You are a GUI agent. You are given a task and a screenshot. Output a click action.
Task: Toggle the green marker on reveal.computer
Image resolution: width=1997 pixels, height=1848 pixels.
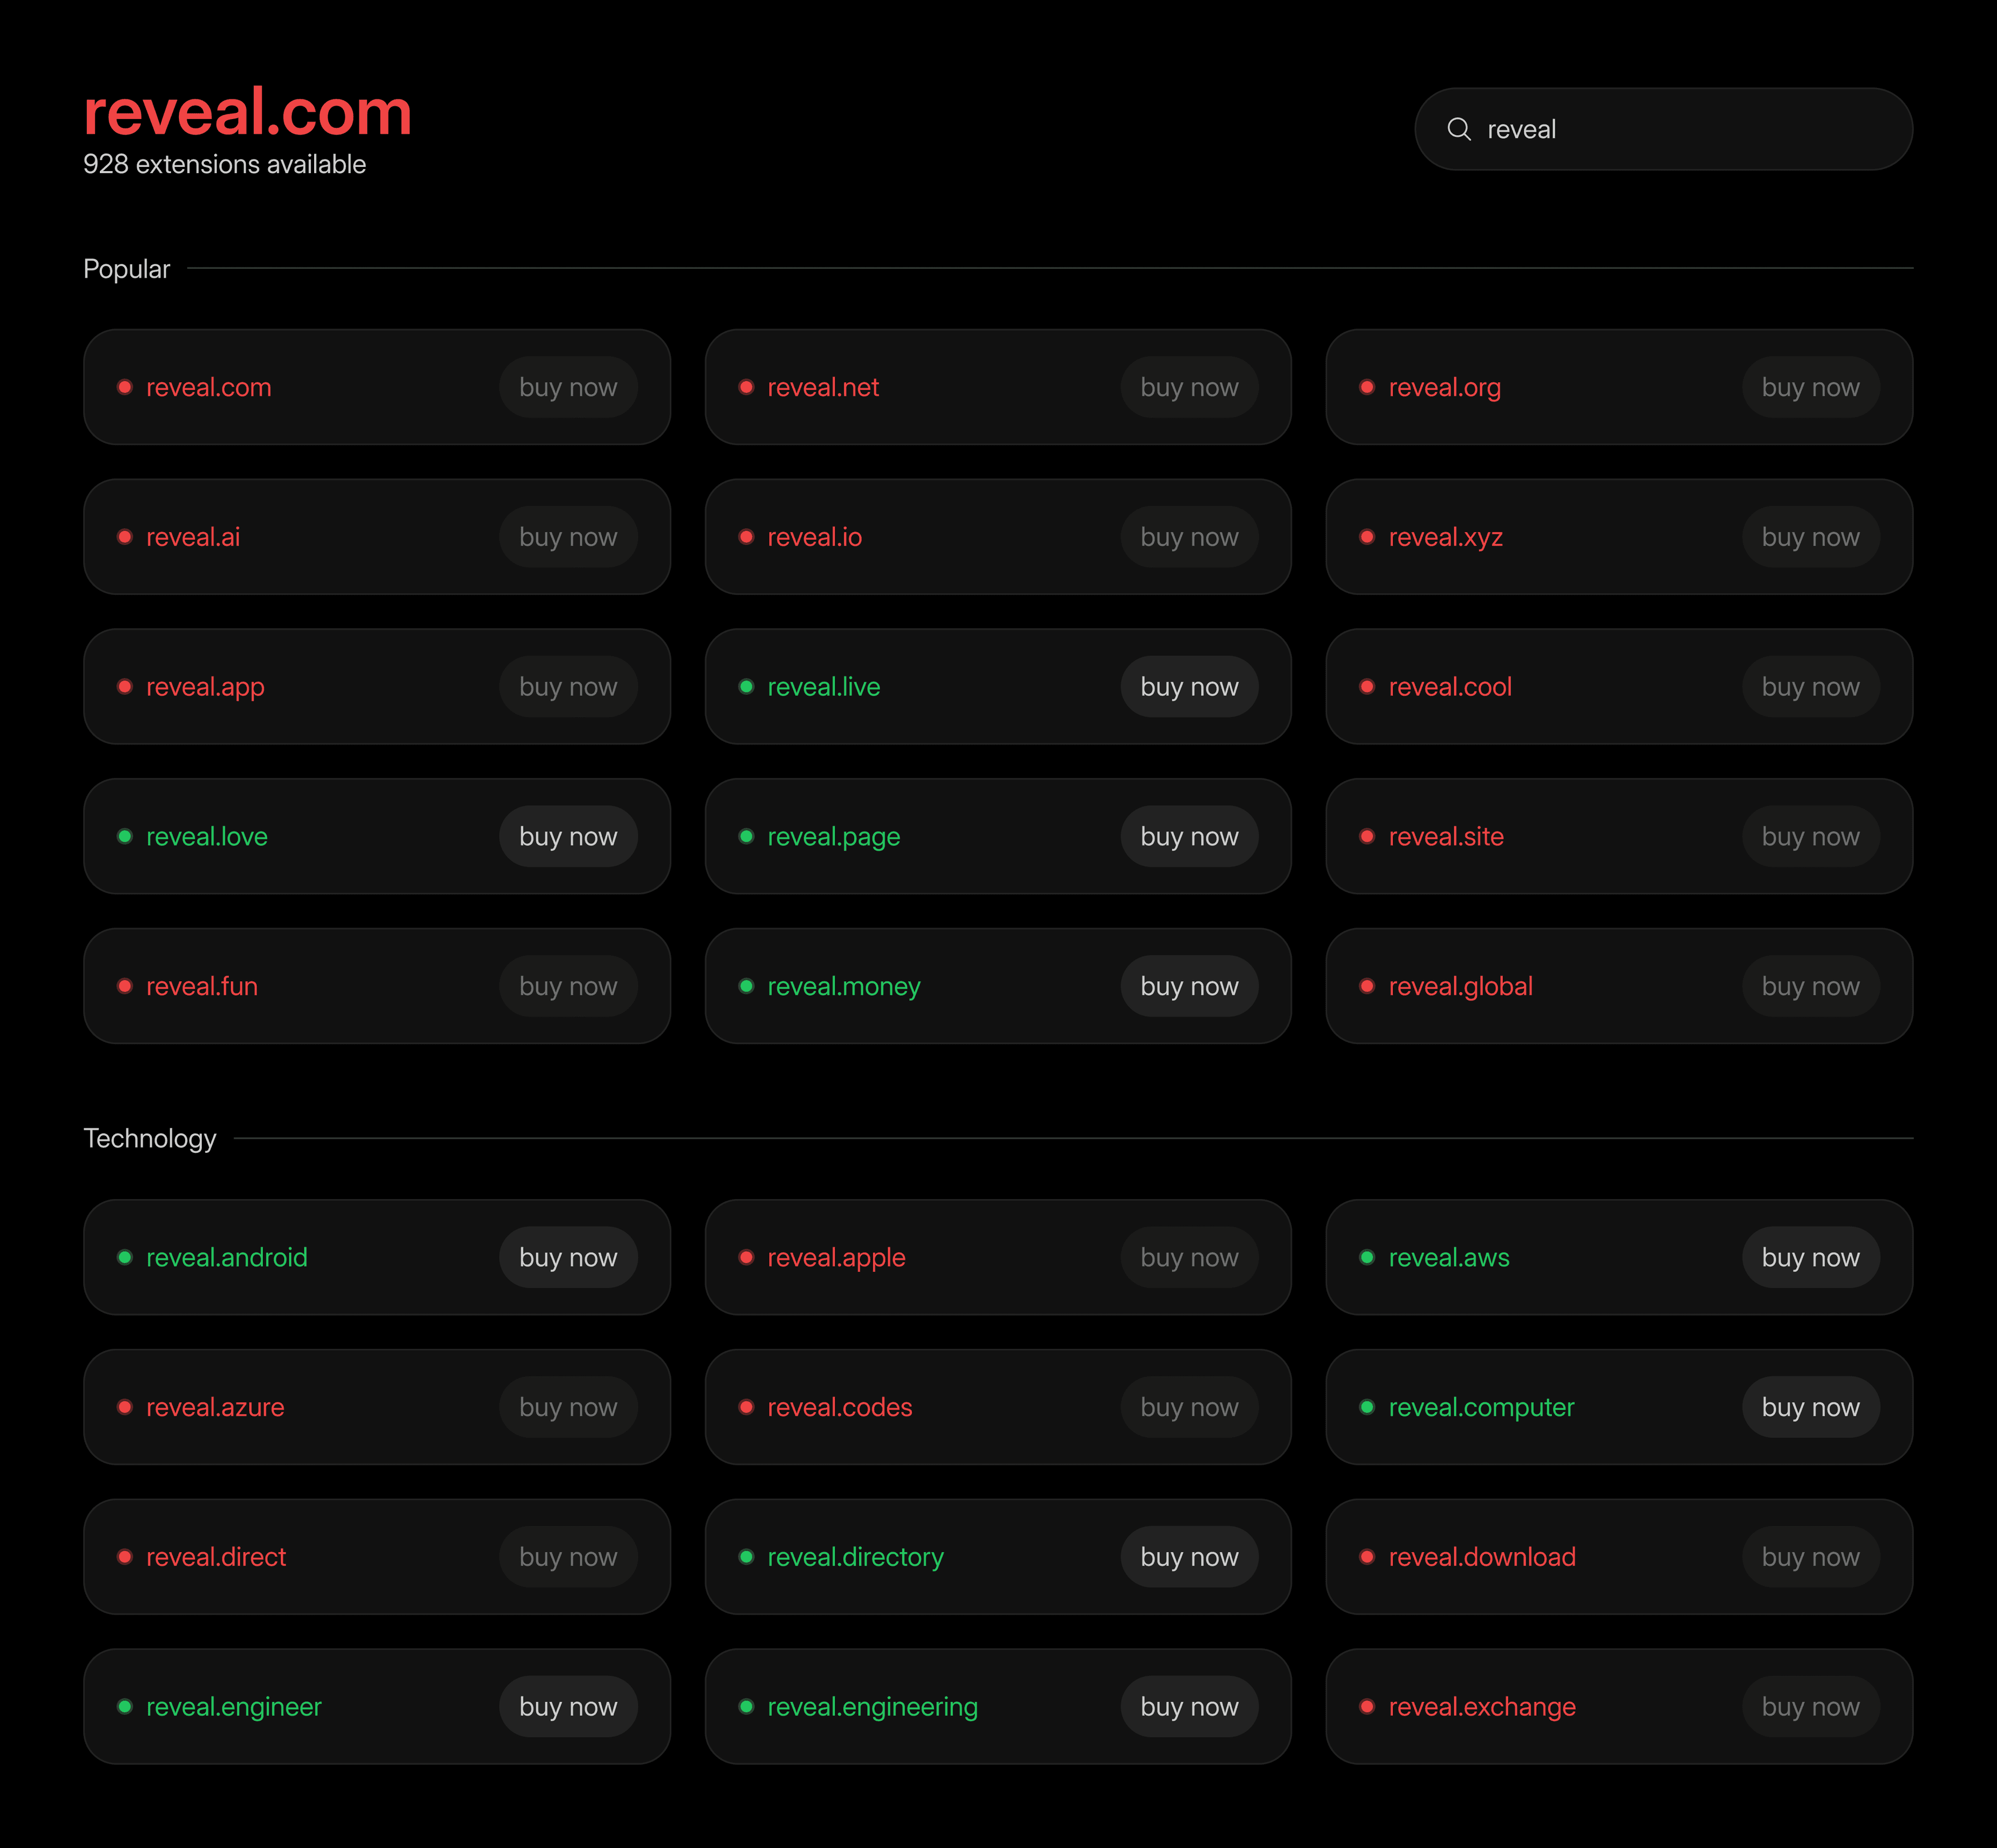pyautogui.click(x=1367, y=1407)
